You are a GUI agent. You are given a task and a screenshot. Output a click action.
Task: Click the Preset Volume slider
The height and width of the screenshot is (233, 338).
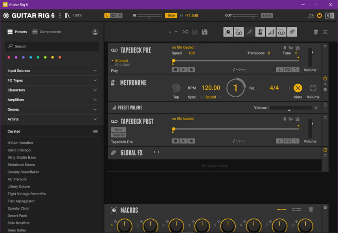point(290,107)
